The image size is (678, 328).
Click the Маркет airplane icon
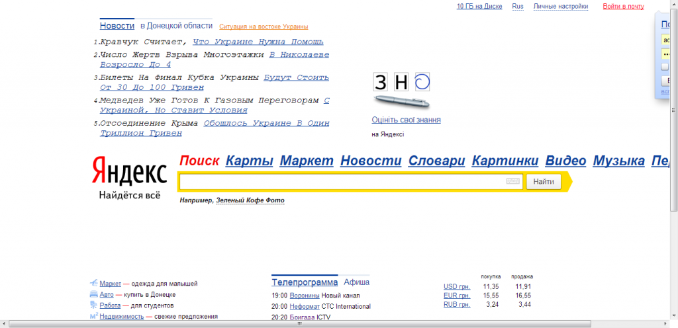(x=94, y=283)
